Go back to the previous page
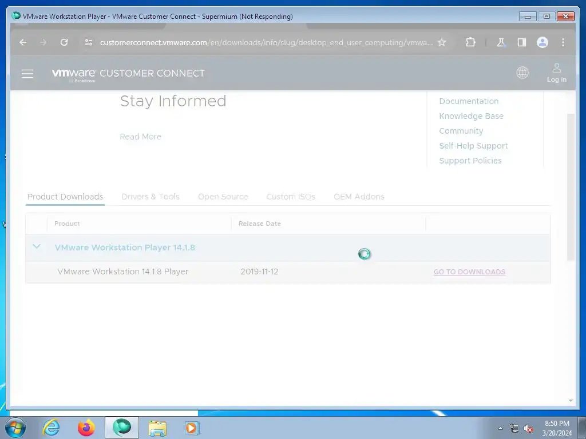The image size is (586, 439). [23, 42]
